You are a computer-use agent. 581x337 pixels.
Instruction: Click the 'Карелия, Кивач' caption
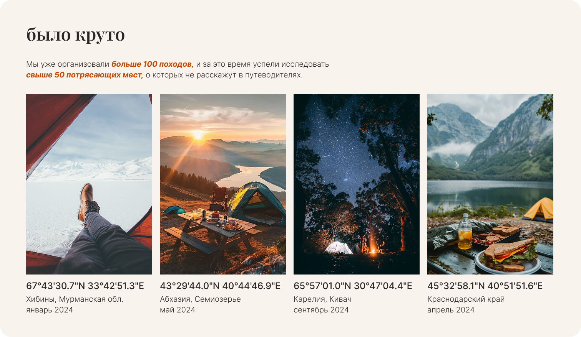click(322, 299)
